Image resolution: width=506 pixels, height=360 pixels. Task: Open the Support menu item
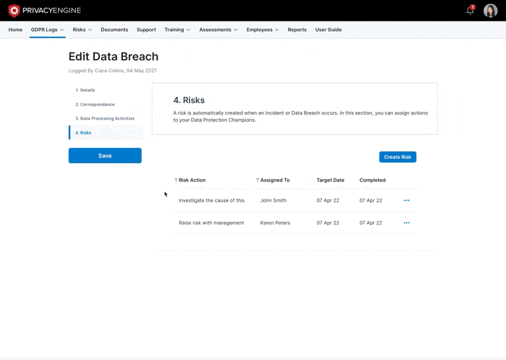pos(146,30)
